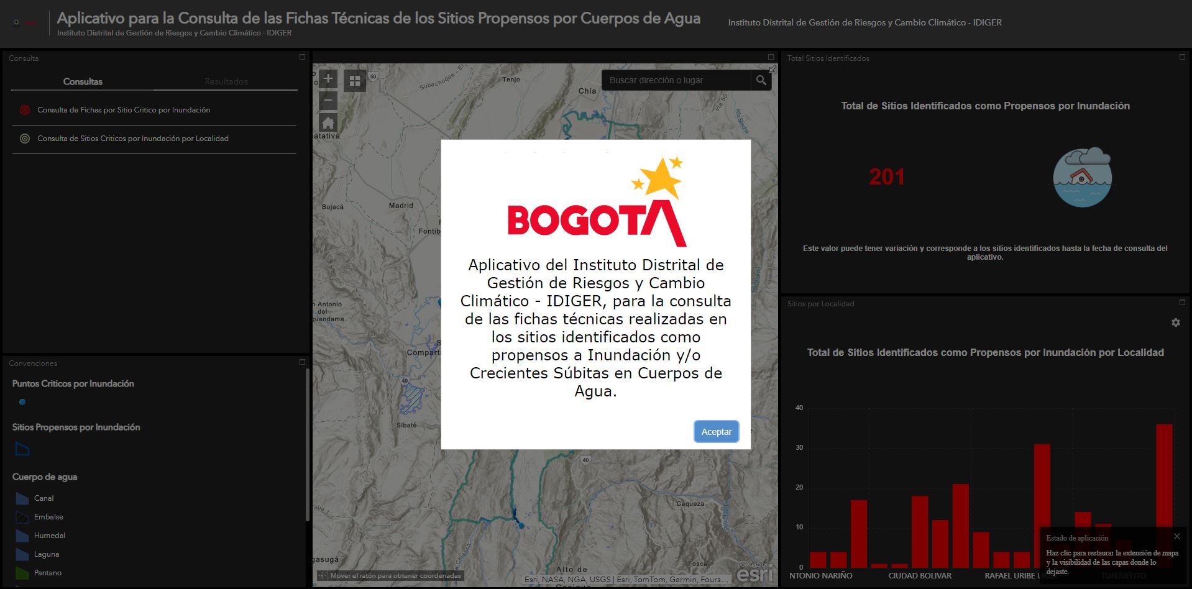
Task: Click the Laguna legend symbol
Action: (x=22, y=554)
